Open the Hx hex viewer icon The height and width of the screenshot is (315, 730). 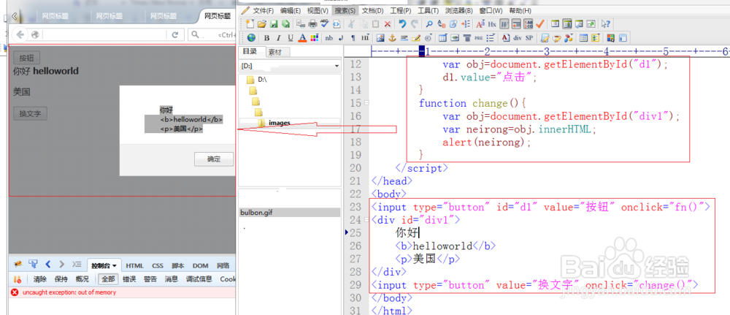tap(492, 24)
